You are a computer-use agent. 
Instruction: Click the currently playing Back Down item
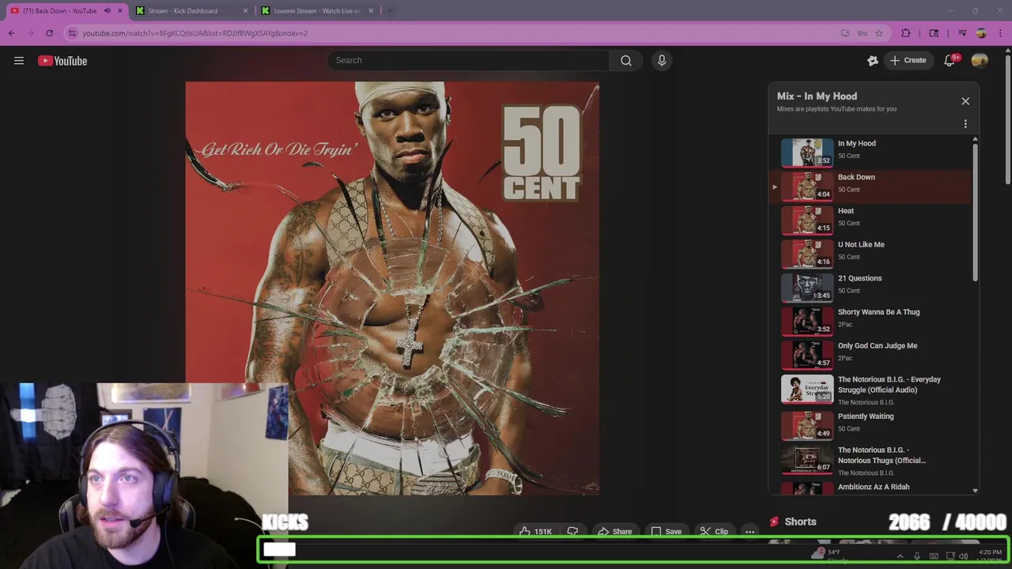point(870,187)
